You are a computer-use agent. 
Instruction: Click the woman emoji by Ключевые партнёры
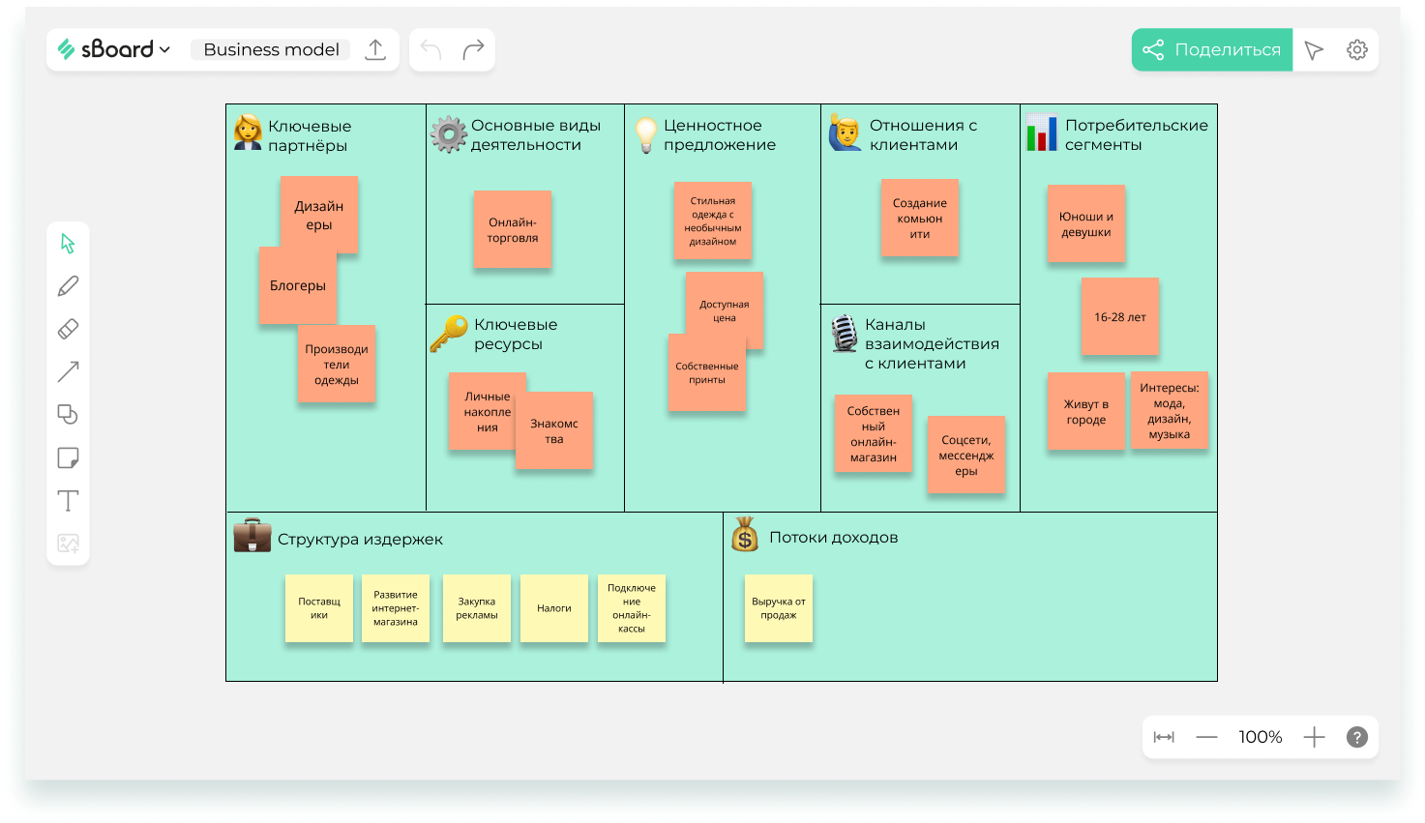pyautogui.click(x=248, y=132)
